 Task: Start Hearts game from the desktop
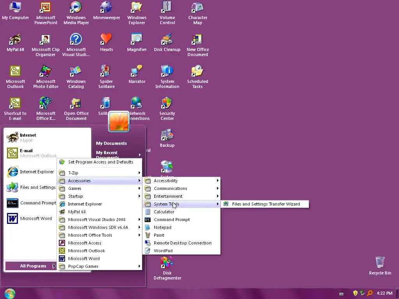pos(106,43)
